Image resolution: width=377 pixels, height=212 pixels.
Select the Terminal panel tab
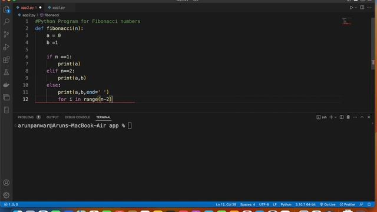coord(104,117)
